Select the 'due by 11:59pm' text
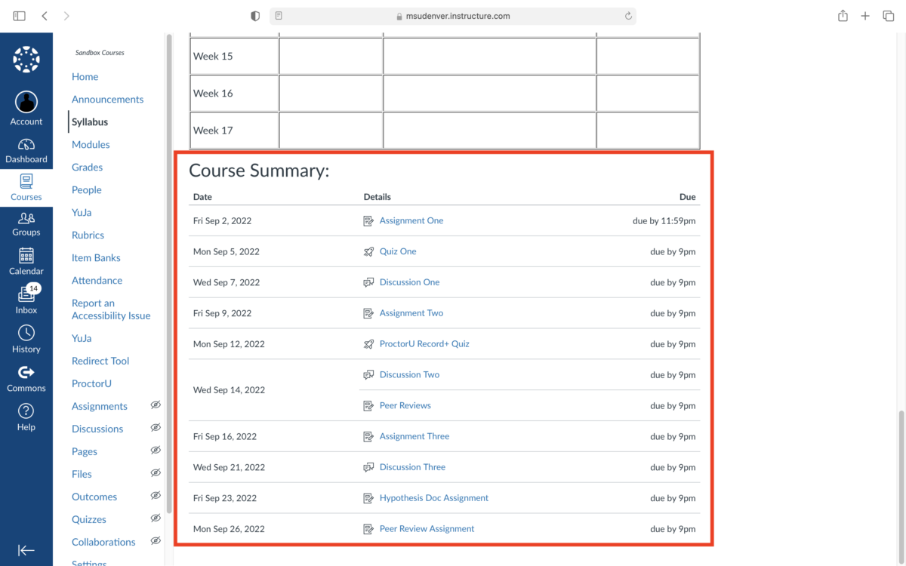 click(664, 221)
